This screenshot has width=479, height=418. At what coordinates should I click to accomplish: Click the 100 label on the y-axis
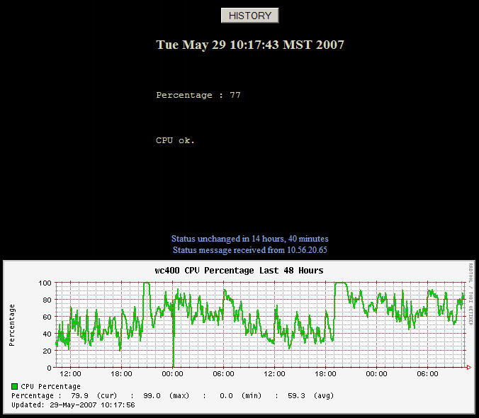click(x=45, y=283)
